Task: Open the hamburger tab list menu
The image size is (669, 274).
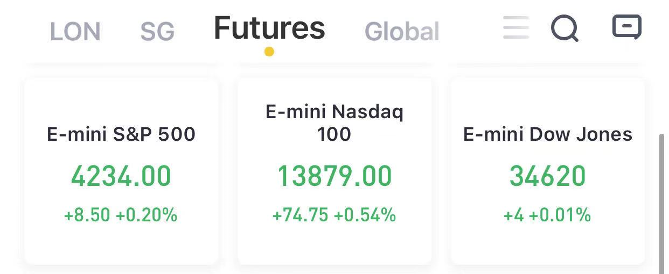Action: 516,27
